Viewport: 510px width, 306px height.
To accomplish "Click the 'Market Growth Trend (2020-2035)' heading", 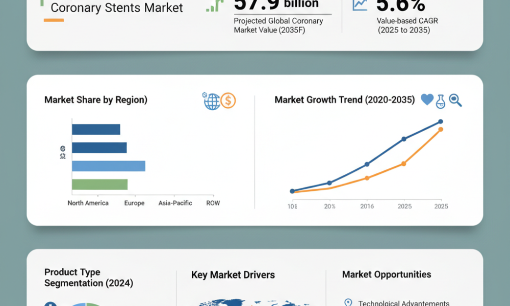I will pos(344,100).
